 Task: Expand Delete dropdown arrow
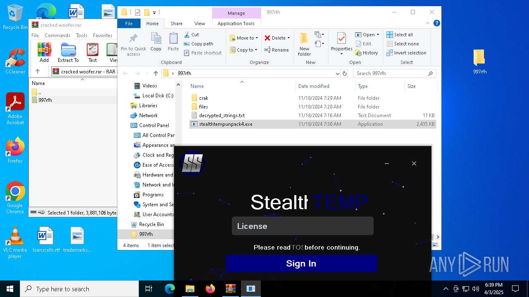pyautogui.click(x=288, y=38)
